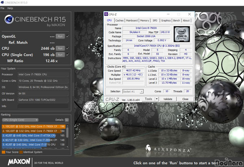Open the File menu in Cinebench

click(x=2, y=8)
